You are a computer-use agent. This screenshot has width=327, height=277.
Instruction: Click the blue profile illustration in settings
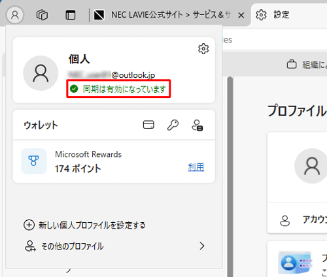(x=295, y=263)
